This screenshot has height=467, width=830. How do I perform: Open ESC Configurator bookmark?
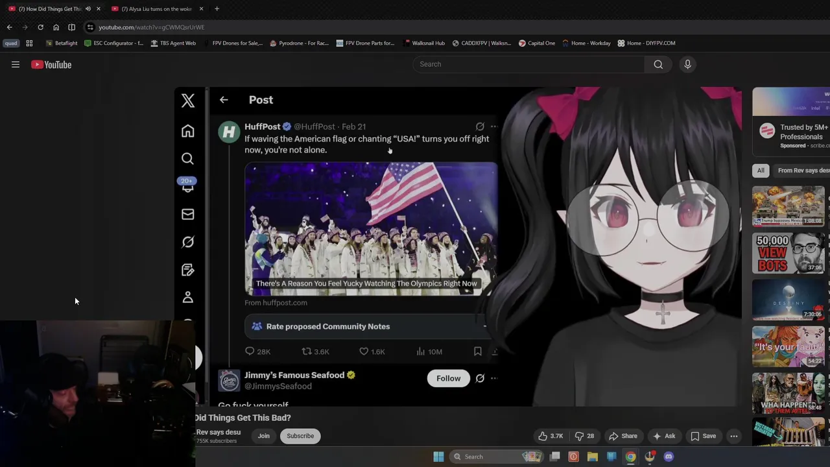point(113,43)
